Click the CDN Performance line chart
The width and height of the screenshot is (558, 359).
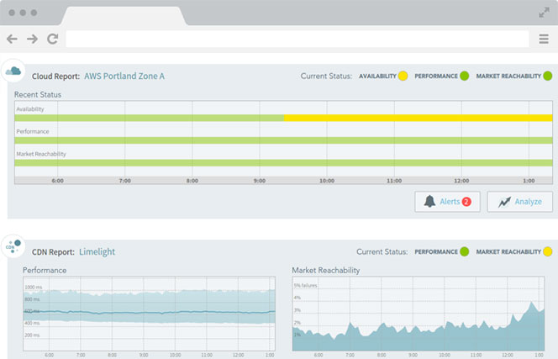pyautogui.click(x=149, y=312)
